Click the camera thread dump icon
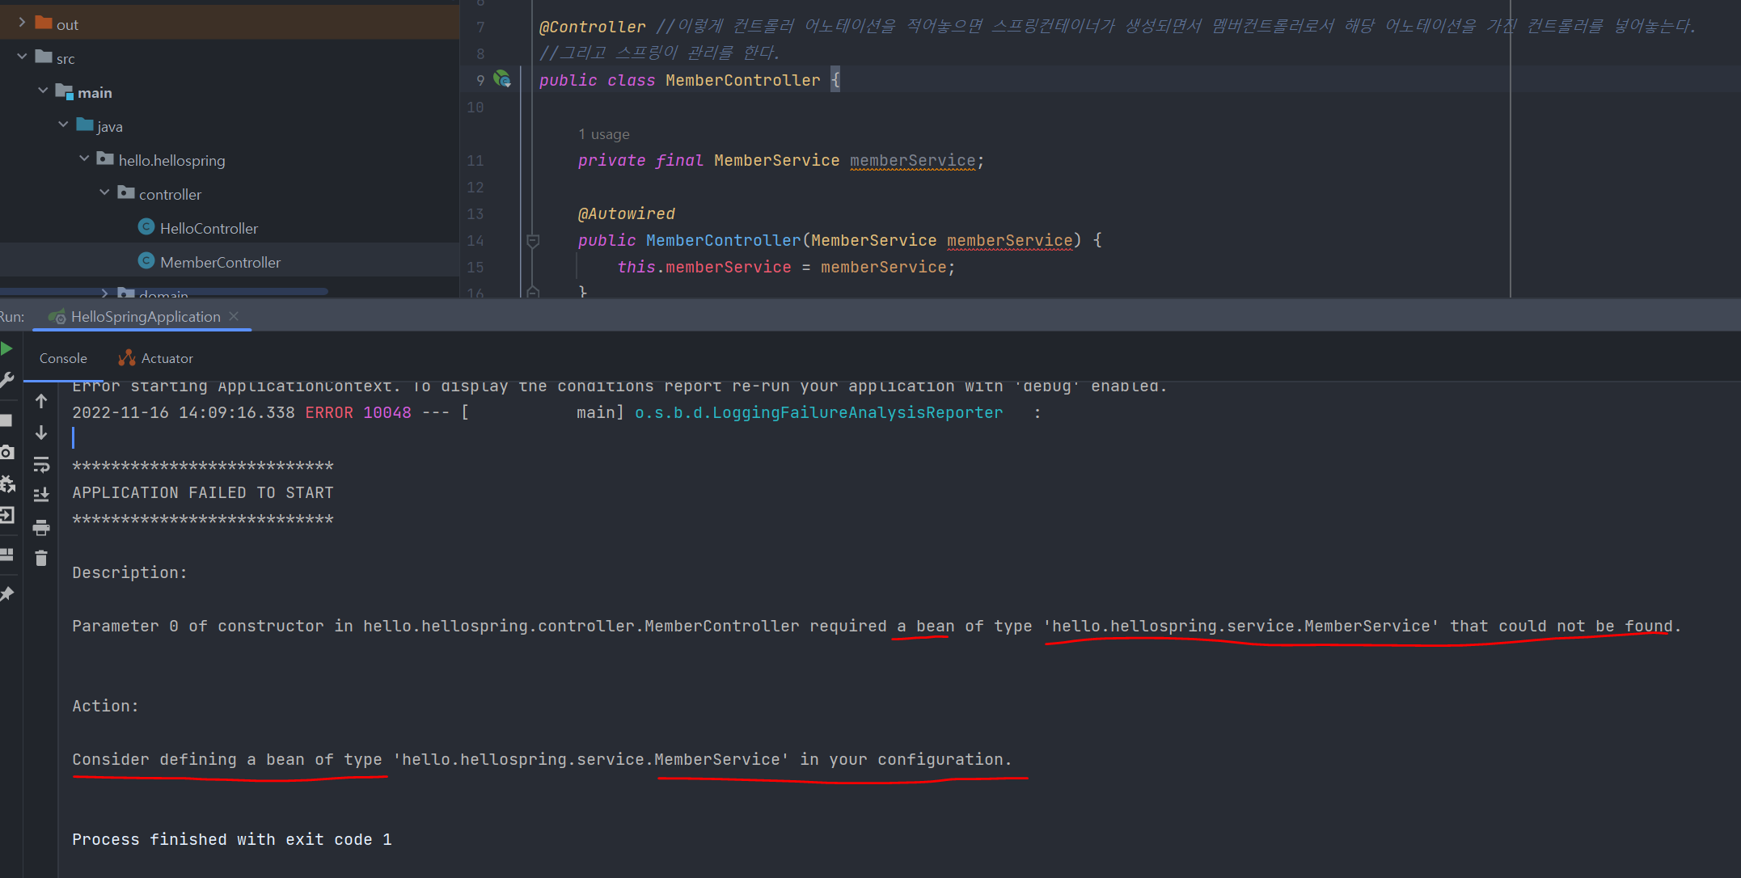Viewport: 1741px width, 878px height. point(6,453)
